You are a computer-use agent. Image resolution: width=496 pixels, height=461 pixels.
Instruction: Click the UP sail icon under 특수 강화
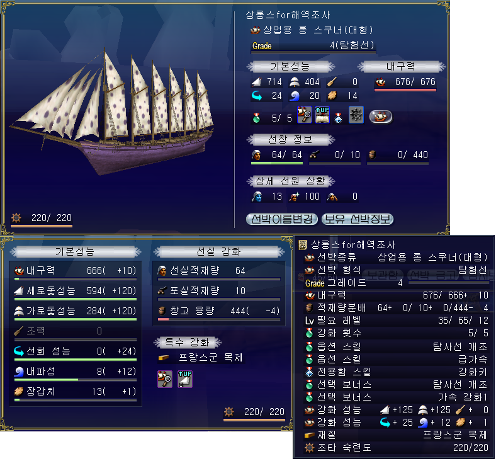click(184, 378)
